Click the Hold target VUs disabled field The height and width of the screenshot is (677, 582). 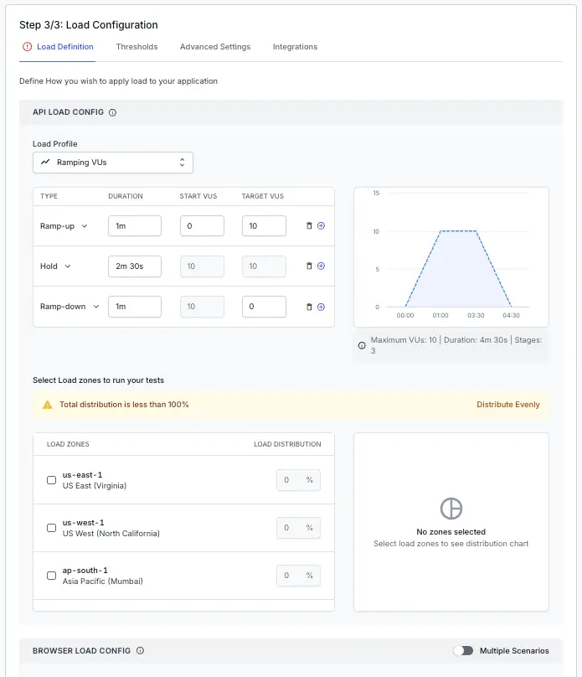click(x=264, y=266)
